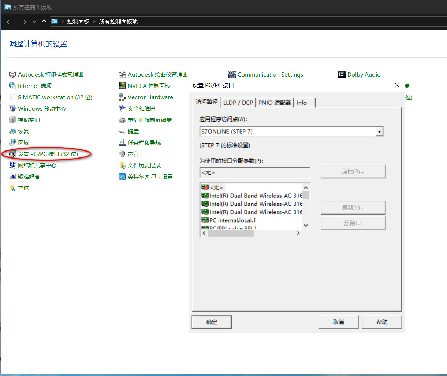Click the Dolby Audio icon
This screenshot has width=447, height=376.
click(x=342, y=74)
